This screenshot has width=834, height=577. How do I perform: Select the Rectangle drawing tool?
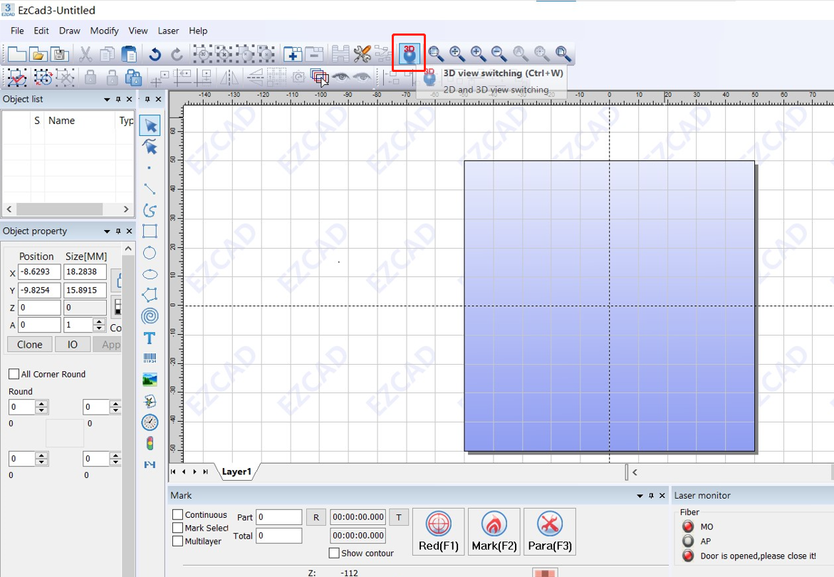(150, 232)
